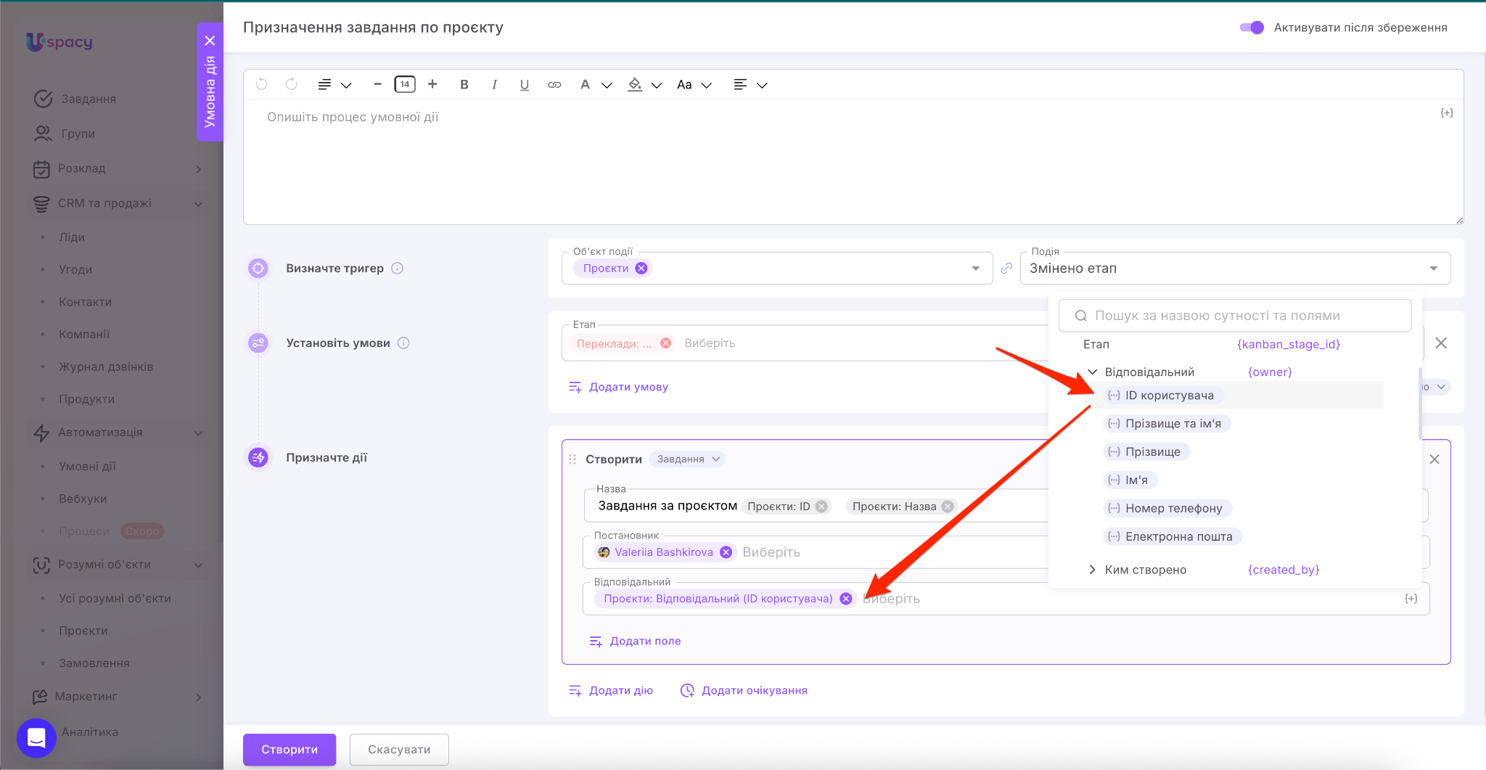Increase font size with the plus icon
The width and height of the screenshot is (1486, 770).
[432, 84]
